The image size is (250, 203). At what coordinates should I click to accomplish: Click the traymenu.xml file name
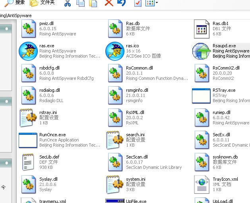point(52,201)
